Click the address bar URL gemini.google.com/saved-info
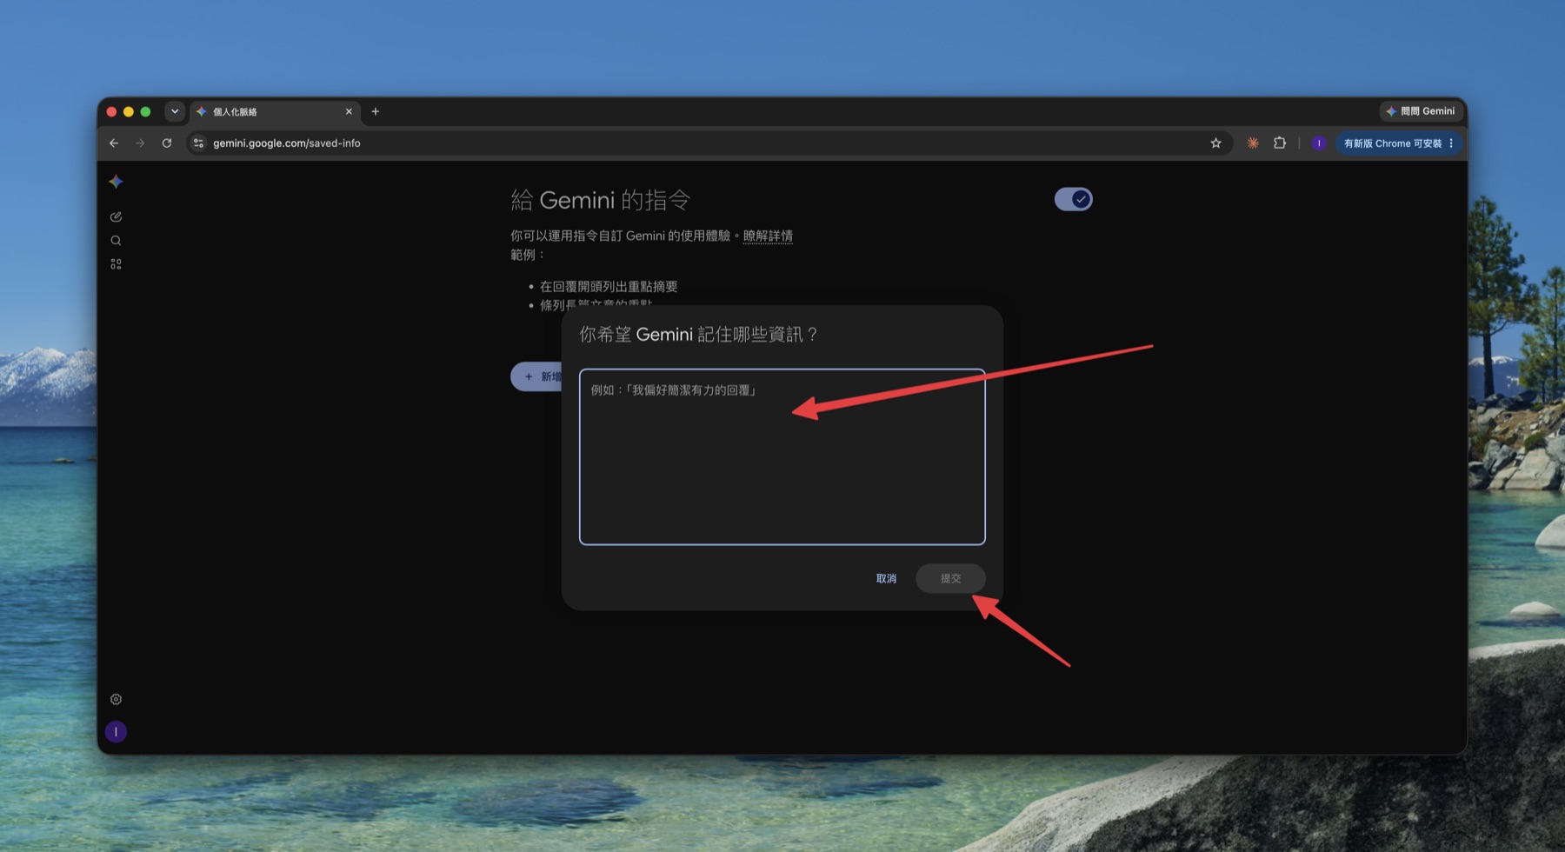 [x=287, y=143]
